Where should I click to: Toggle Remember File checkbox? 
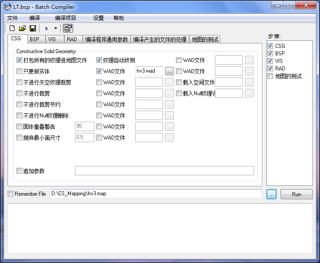coord(10,193)
